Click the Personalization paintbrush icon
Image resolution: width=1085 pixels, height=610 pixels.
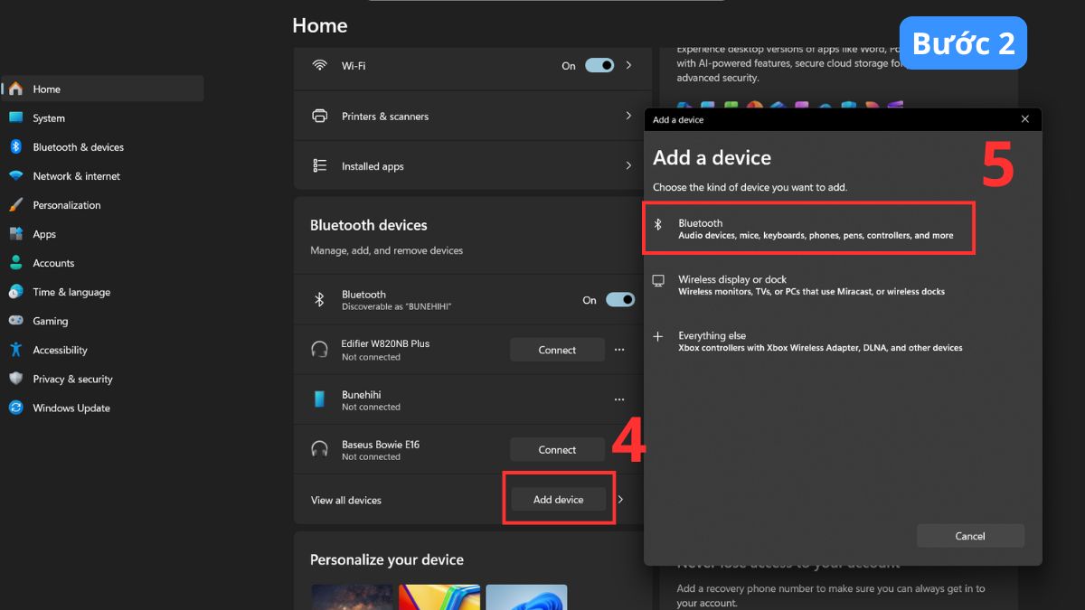coord(15,205)
